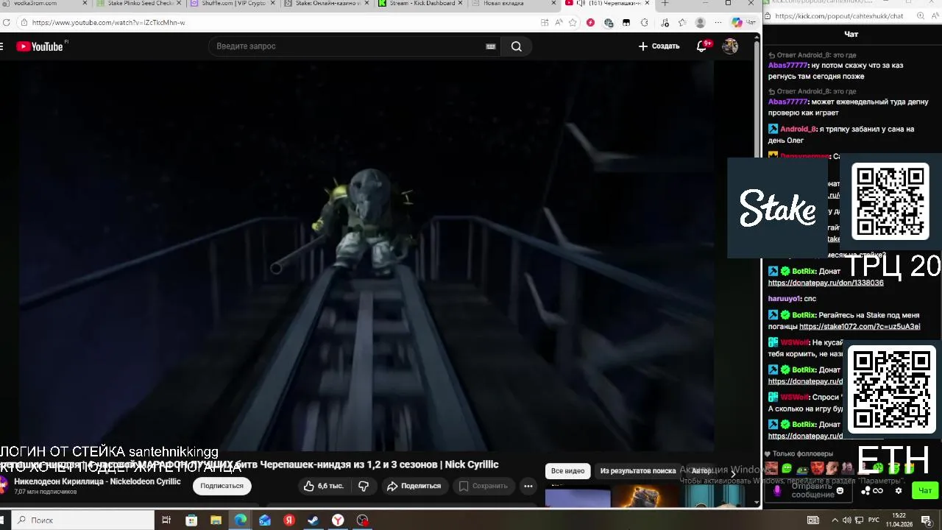Reload the YouTube page
The height and width of the screenshot is (530, 942).
click(7, 23)
